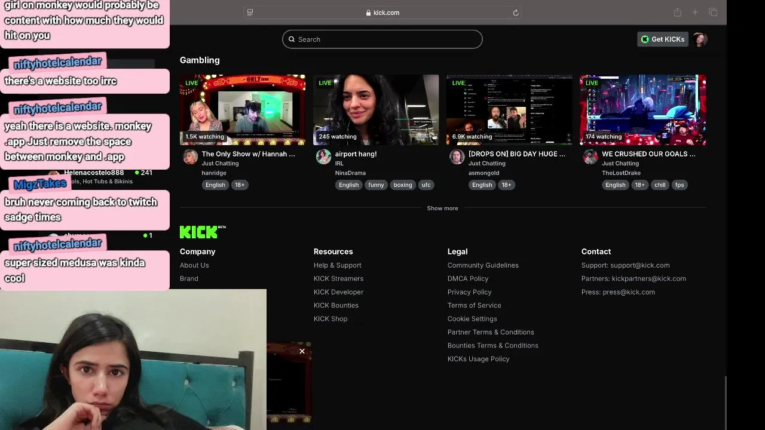Viewport: 765px width, 430px height.
Task: Open DMCA Policy link
Action: click(468, 279)
